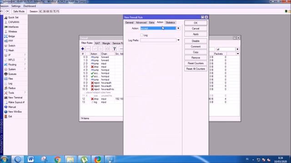Expand the Log Prefix field arrow
The height and width of the screenshot is (163, 291).
pos(178,40)
